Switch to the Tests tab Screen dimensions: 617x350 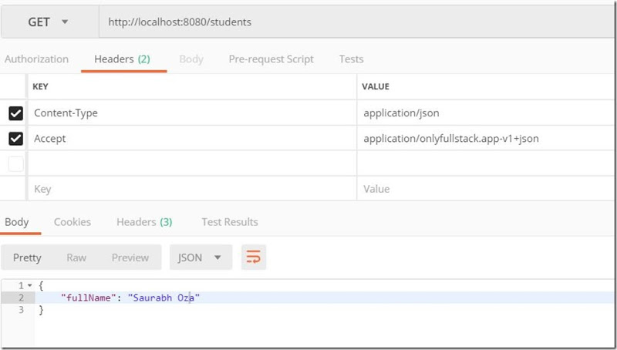pos(352,59)
